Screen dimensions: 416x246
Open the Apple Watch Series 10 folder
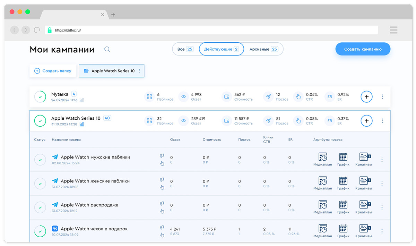pyautogui.click(x=112, y=71)
